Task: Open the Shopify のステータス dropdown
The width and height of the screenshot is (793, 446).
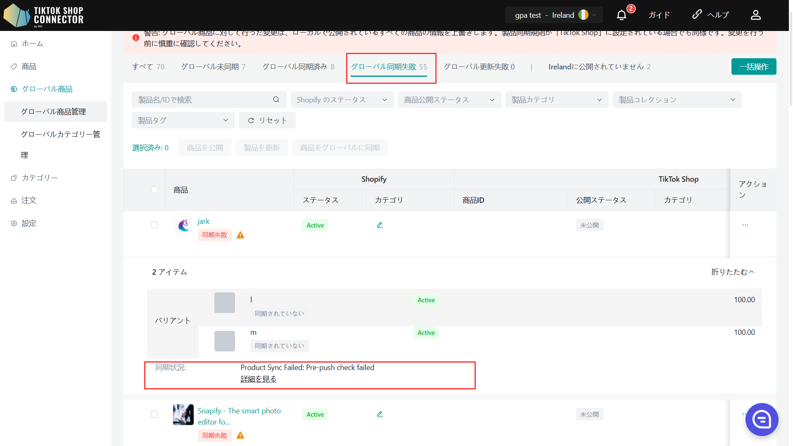Action: 342,100
